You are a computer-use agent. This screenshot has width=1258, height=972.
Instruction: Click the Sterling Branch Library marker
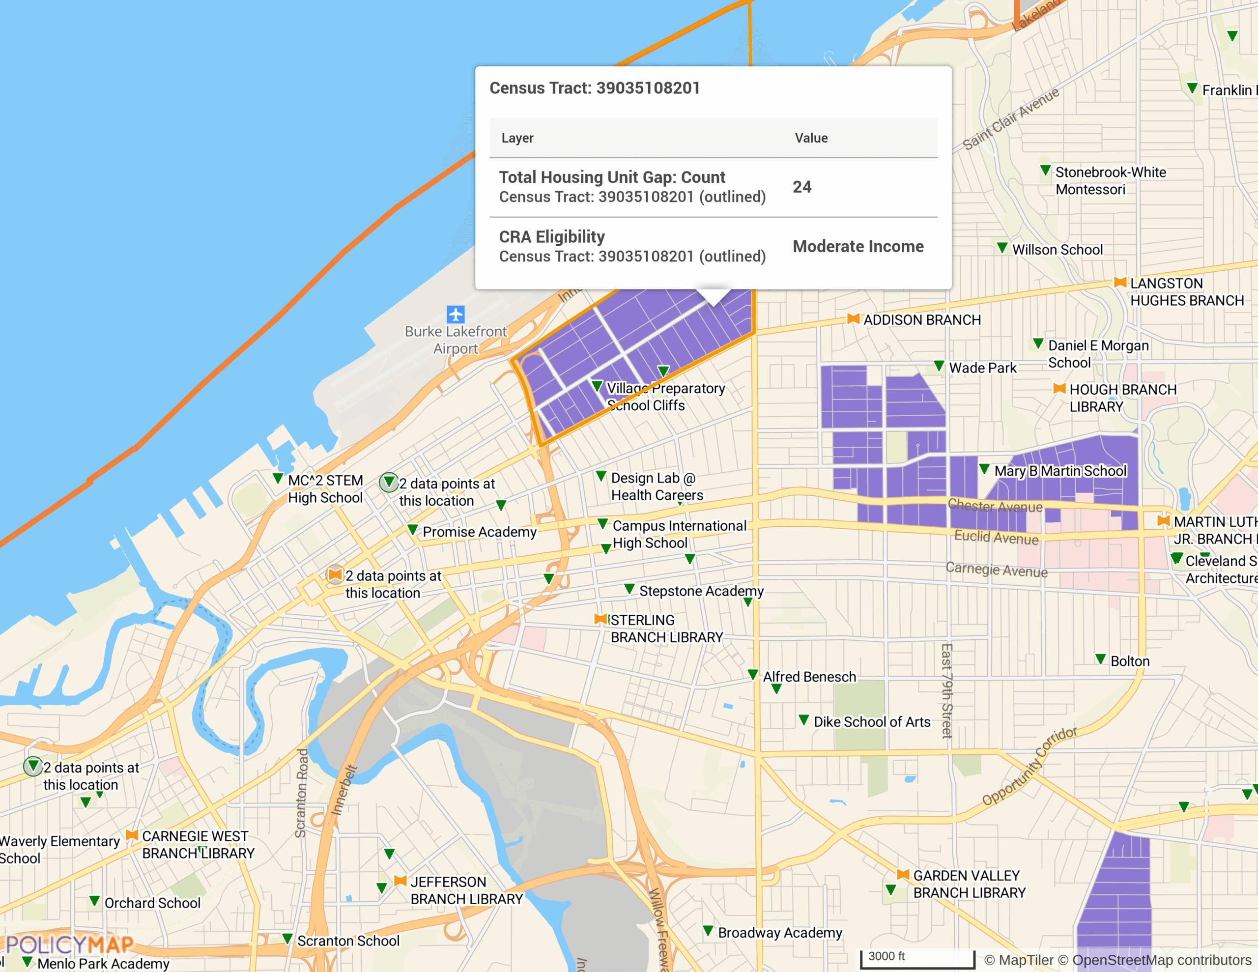click(x=600, y=619)
